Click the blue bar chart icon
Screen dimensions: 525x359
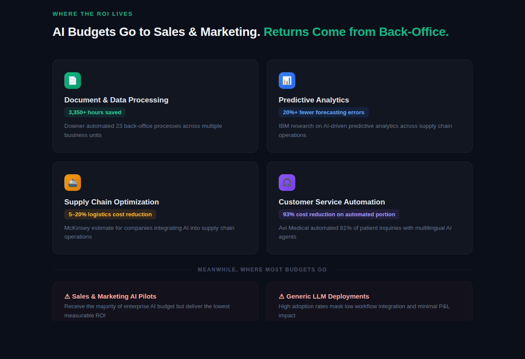[287, 81]
